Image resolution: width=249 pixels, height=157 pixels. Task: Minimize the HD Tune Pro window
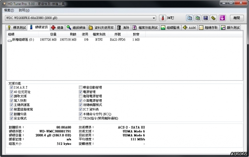point(224,3)
